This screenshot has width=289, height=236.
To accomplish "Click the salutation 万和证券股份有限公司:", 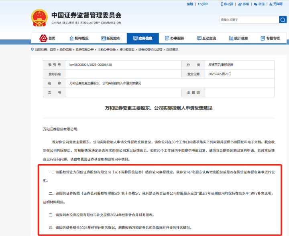I will (x=61, y=129).
